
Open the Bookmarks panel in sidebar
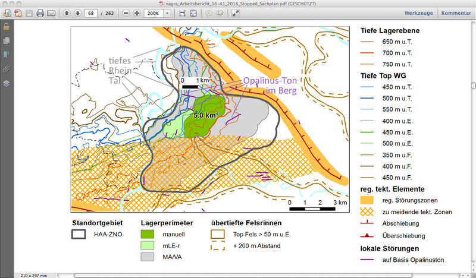click(x=6, y=55)
